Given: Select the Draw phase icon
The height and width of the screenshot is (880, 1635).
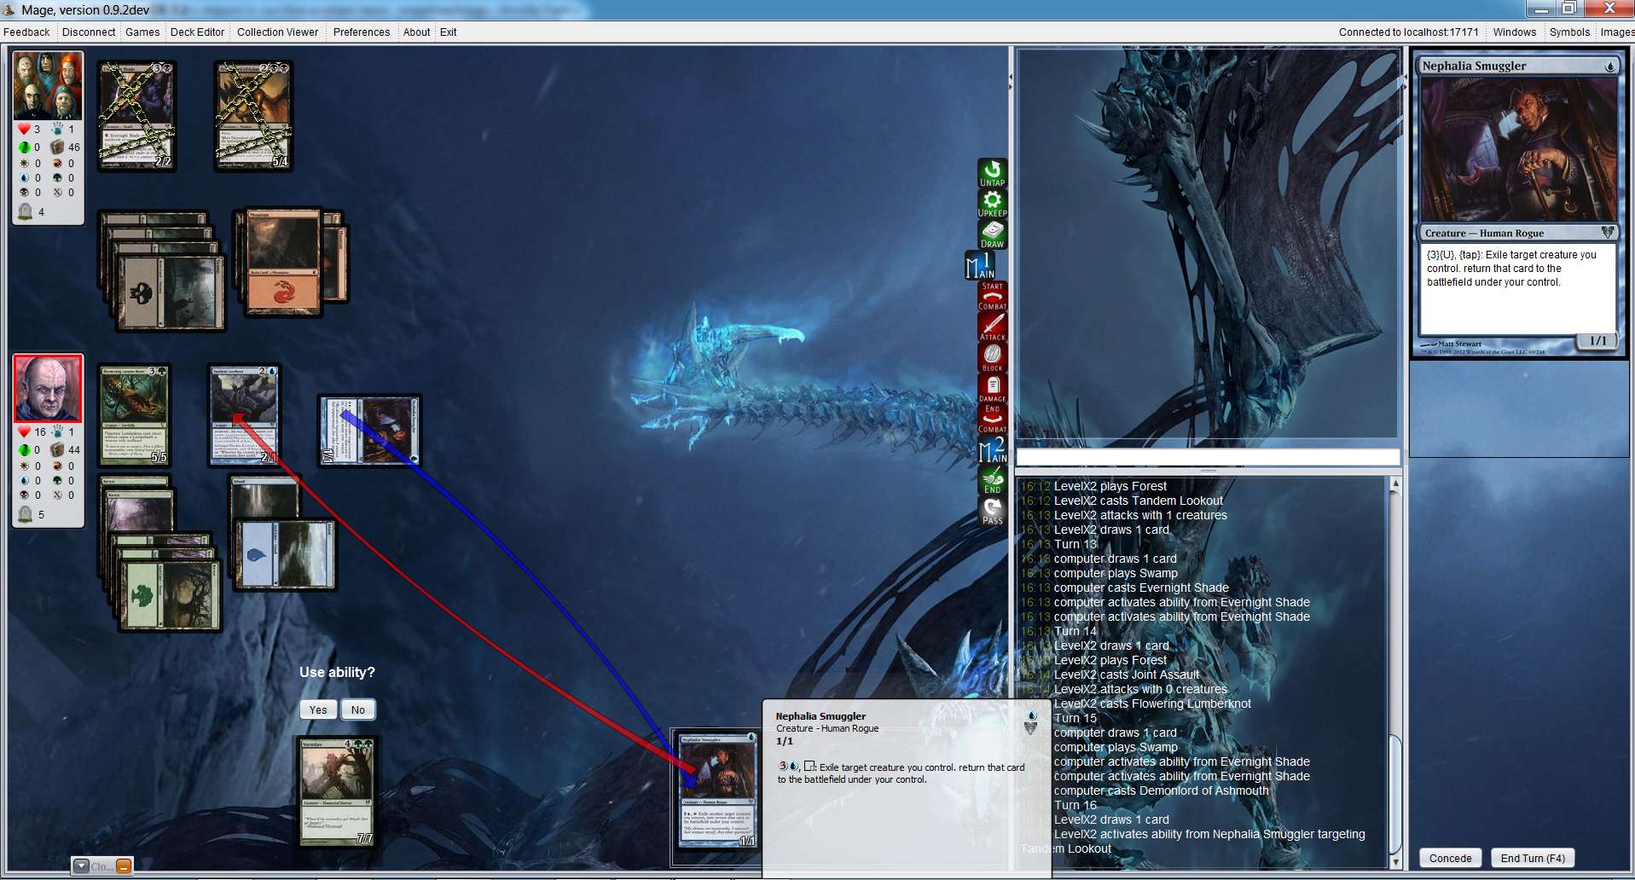Looking at the screenshot, I should pyautogui.click(x=992, y=234).
